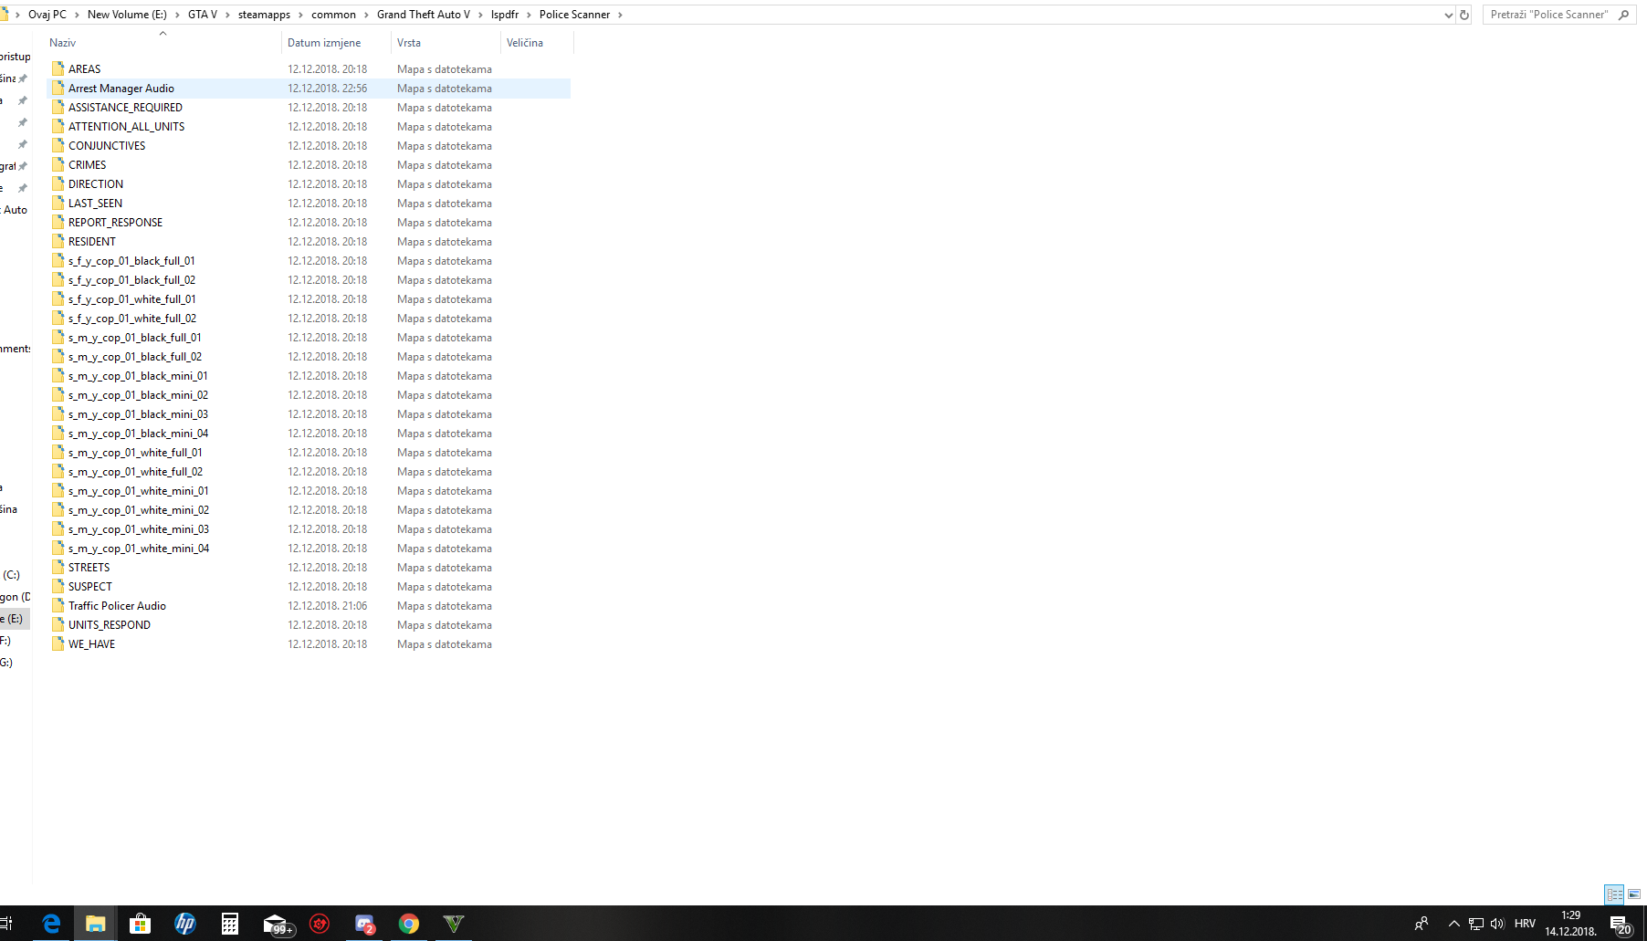
Task: Go to Ovaj PC in the breadcrumb
Action: tap(47, 15)
